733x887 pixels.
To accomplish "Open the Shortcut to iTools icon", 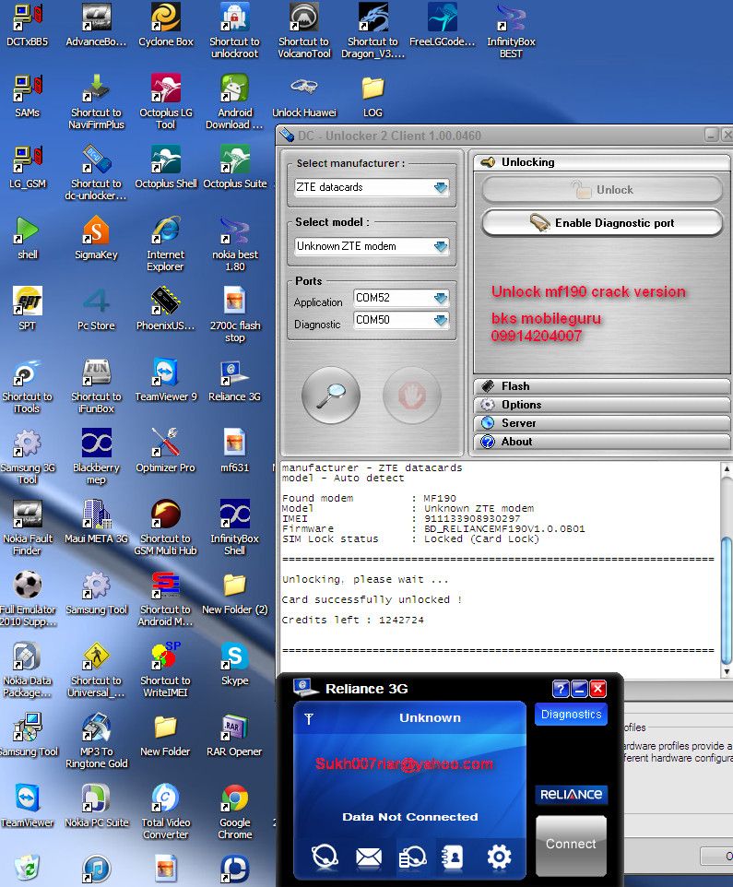I will (x=27, y=385).
